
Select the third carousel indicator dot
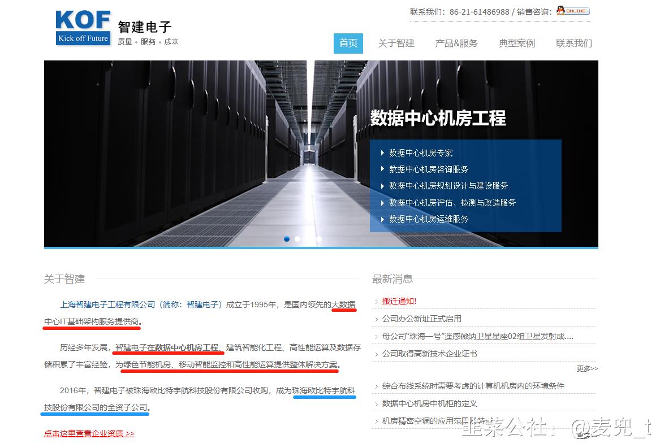click(x=319, y=239)
